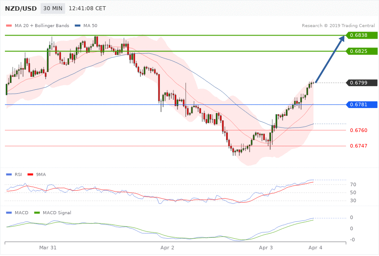
Task: Click the 0.6838 resistance price tag
Action: pos(362,35)
